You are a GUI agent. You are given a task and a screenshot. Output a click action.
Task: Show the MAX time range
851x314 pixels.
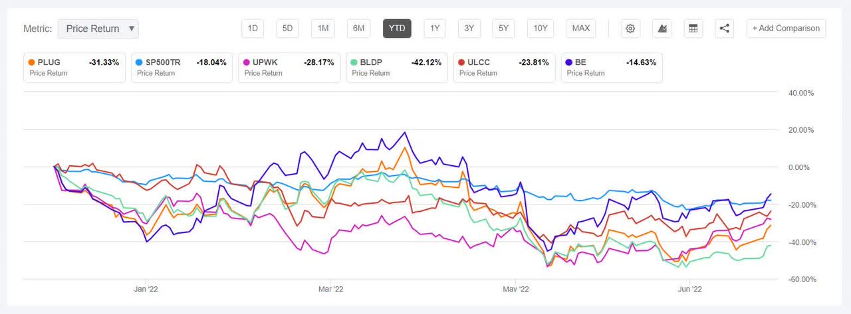click(580, 29)
